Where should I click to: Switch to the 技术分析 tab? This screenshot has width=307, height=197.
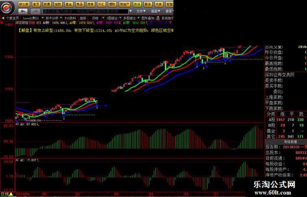coord(52,18)
